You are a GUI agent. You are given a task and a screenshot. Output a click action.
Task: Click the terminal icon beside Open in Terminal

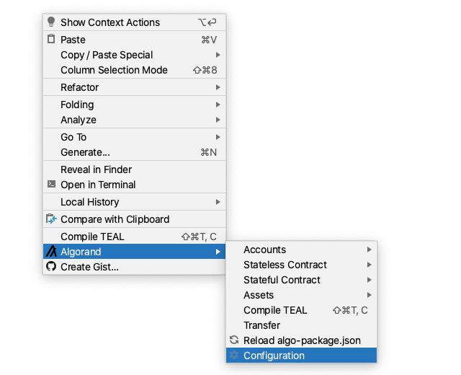51,185
